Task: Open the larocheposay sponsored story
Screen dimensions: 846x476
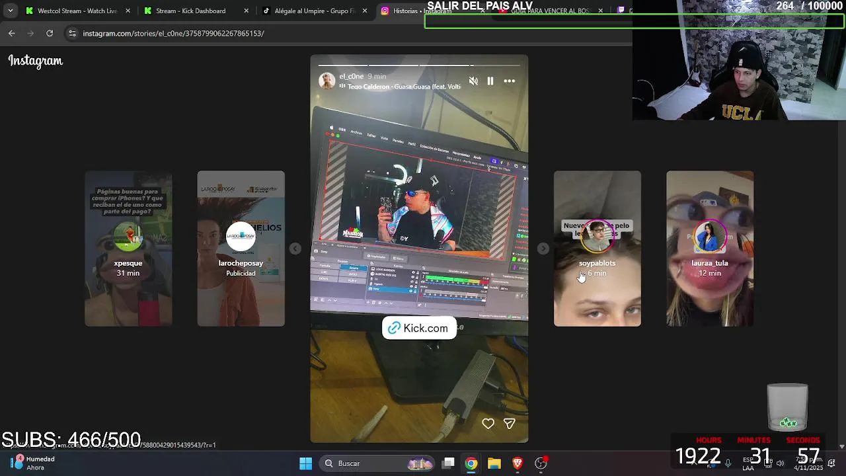Action: pyautogui.click(x=241, y=249)
